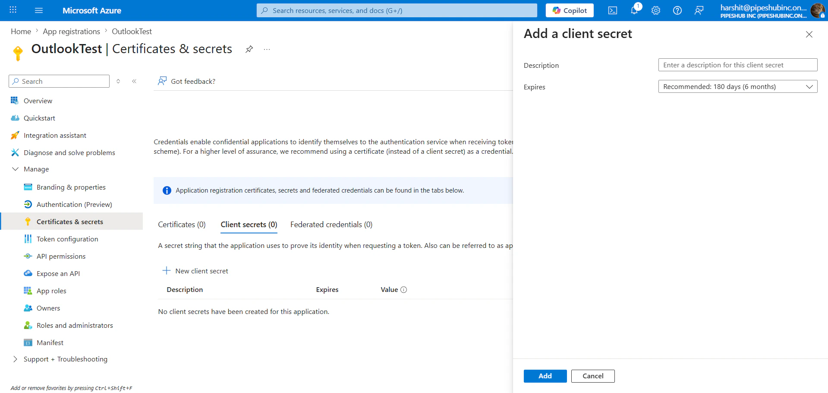Viewport: 828px width, 393px height.
Task: Open the Manifest page
Action: [50, 342]
